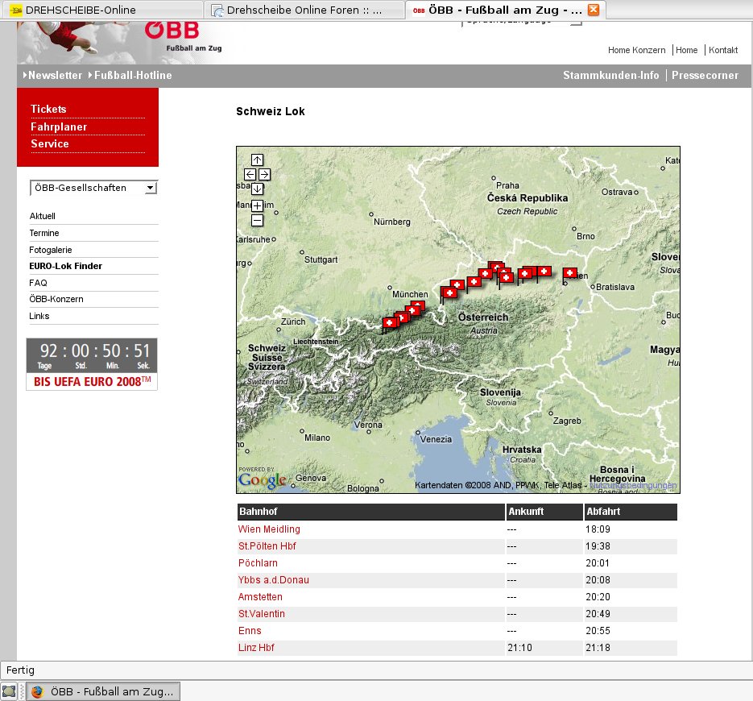Pan the map left with the arrow
Viewport: 753px width, 701px height.
[250, 174]
